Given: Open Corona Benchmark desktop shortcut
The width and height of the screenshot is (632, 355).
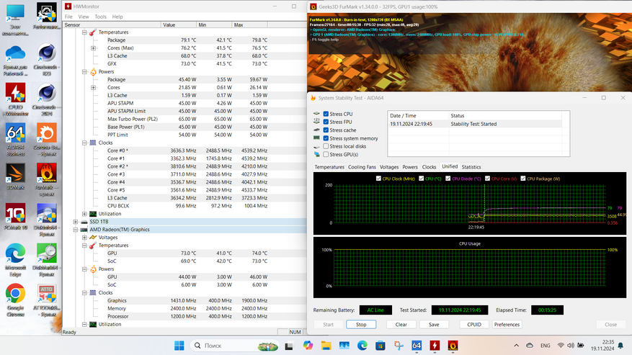Looking at the screenshot, I should pos(47,140).
